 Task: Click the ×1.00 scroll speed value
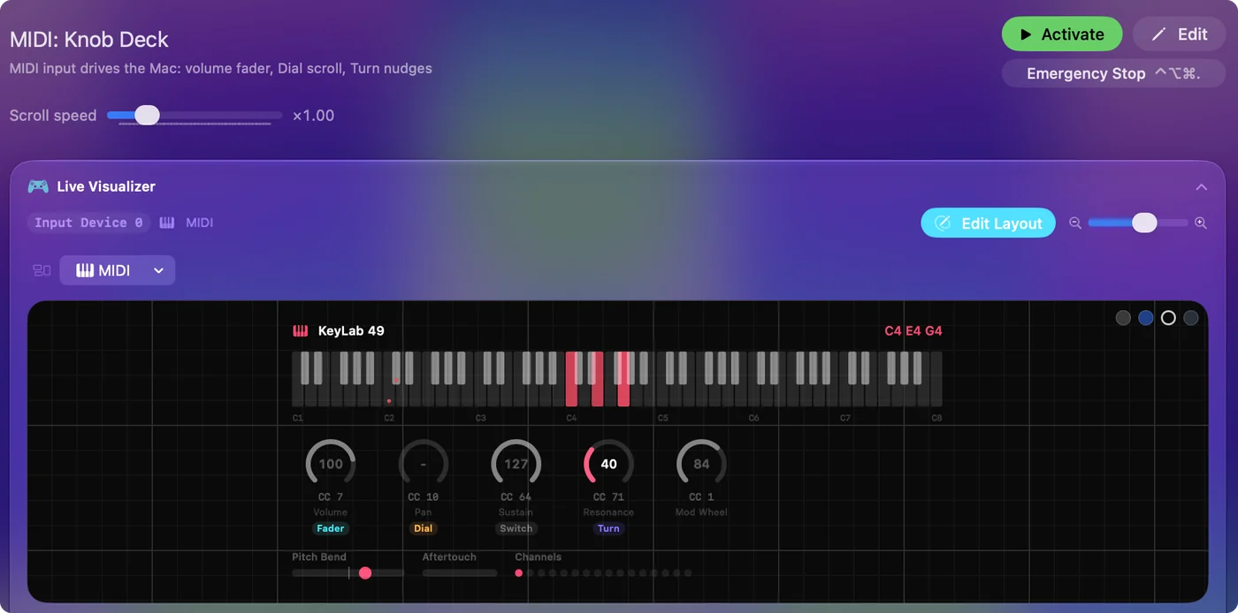pyautogui.click(x=314, y=116)
